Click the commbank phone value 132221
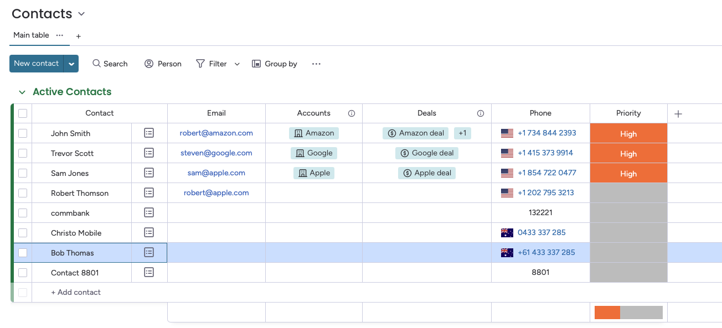The height and width of the screenshot is (328, 722). pyautogui.click(x=540, y=212)
